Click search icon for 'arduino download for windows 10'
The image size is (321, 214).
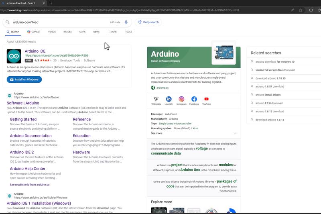tap(252, 61)
